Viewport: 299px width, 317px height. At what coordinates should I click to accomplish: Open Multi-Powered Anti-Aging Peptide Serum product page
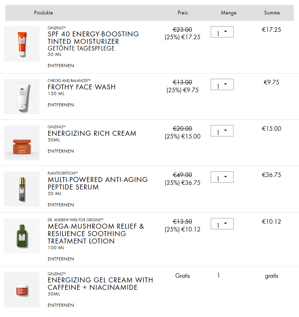(x=98, y=183)
